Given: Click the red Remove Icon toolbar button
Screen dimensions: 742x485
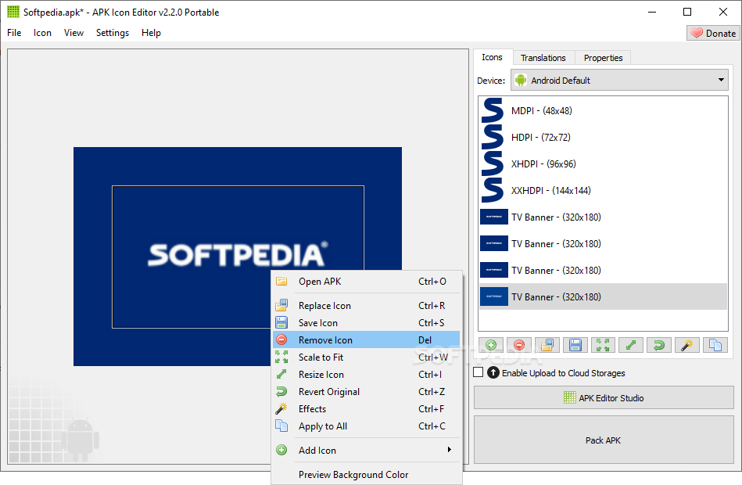Looking at the screenshot, I should tap(519, 345).
